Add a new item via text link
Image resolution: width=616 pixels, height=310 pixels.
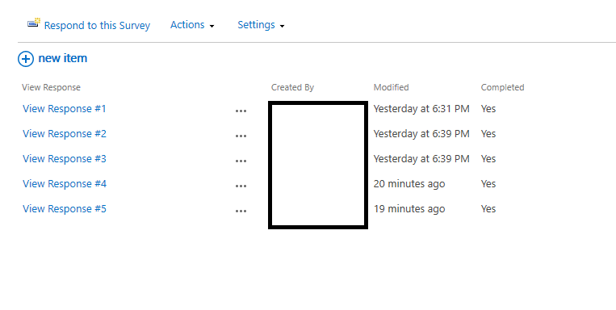point(63,58)
